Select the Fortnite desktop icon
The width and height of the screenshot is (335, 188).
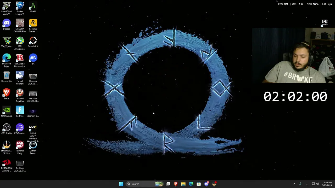[20, 112]
